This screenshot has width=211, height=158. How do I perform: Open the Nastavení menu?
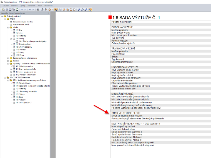pos(31,6)
